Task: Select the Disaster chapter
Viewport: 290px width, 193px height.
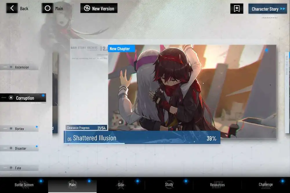Action: pos(19,148)
